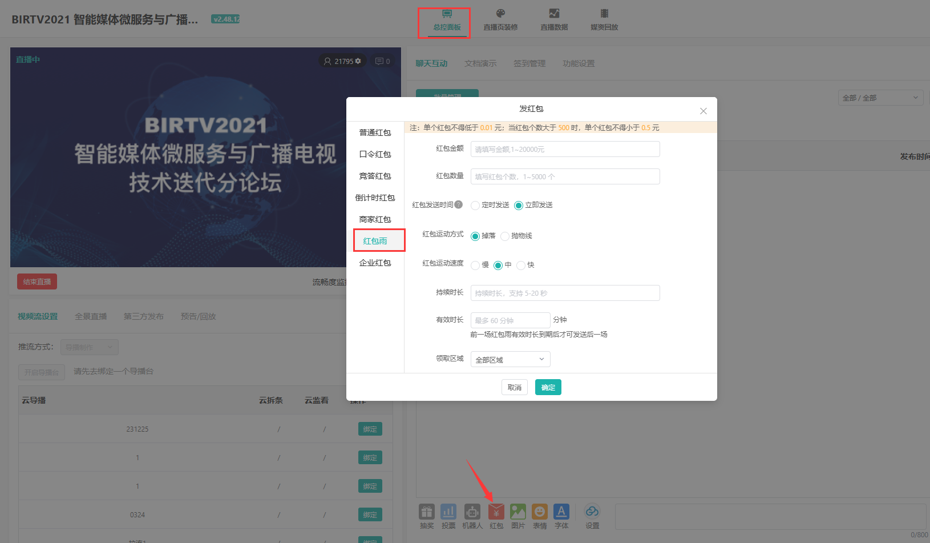Select 红包雨 in the dialog sidebar
This screenshot has width=930, height=543.
coord(375,241)
